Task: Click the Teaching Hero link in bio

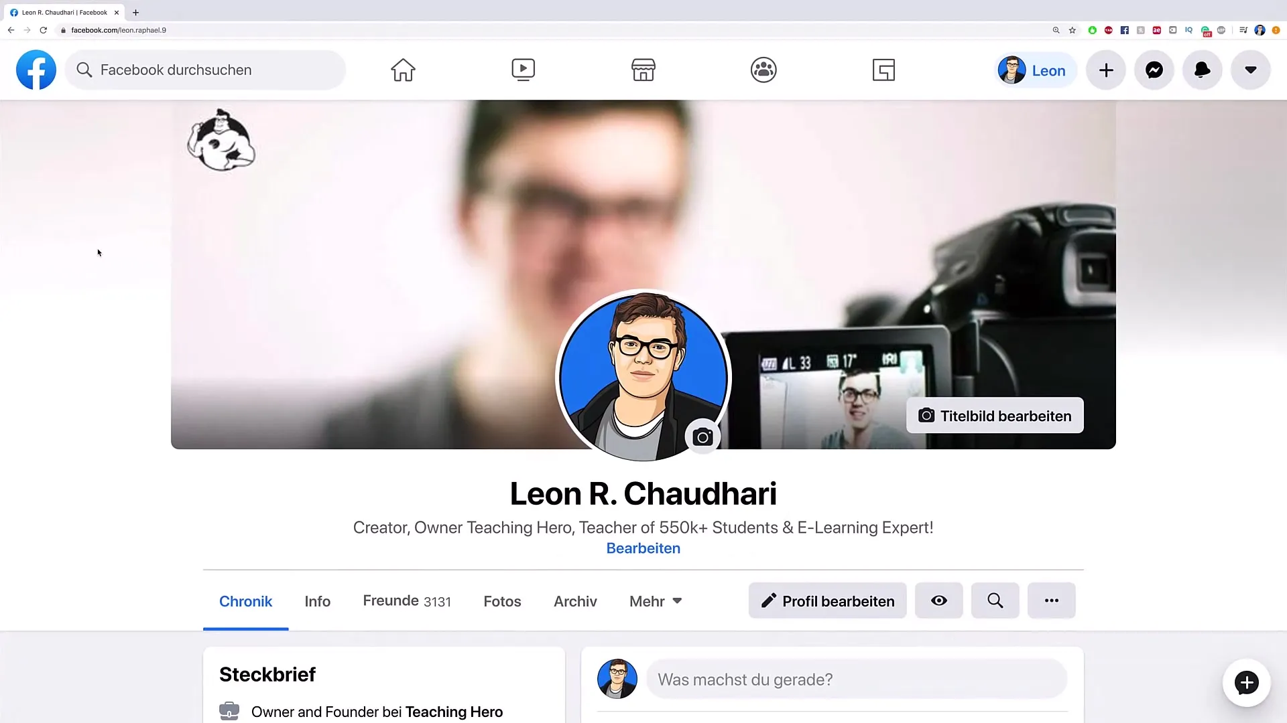Action: tap(454, 712)
